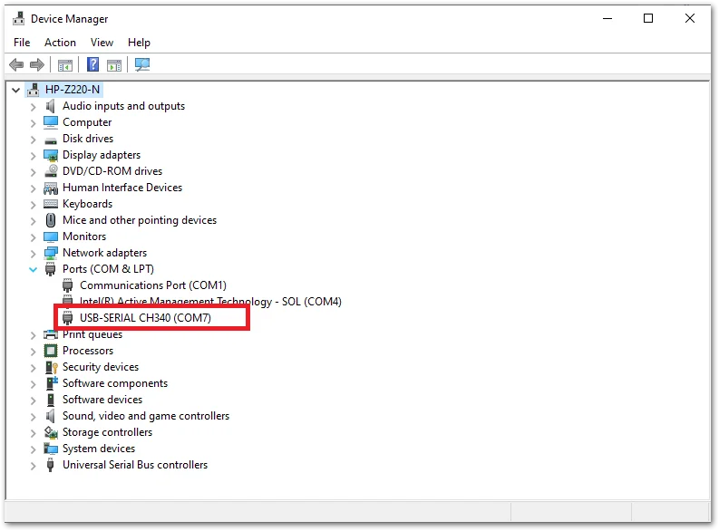
Task: Expand the Universal Serial Bus controllers node
Action: tap(33, 466)
